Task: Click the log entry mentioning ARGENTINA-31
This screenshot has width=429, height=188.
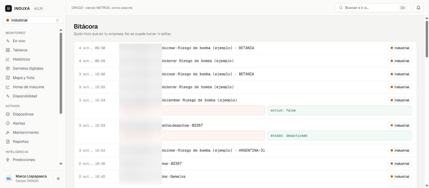Action: (213, 151)
